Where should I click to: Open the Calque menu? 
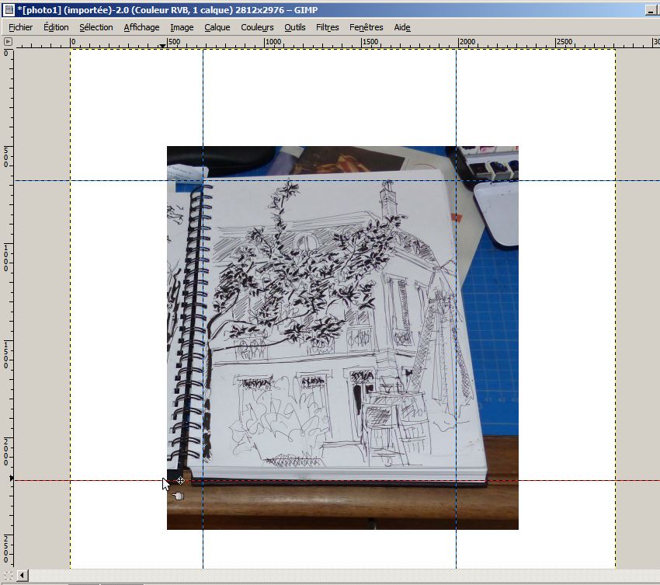tap(217, 27)
